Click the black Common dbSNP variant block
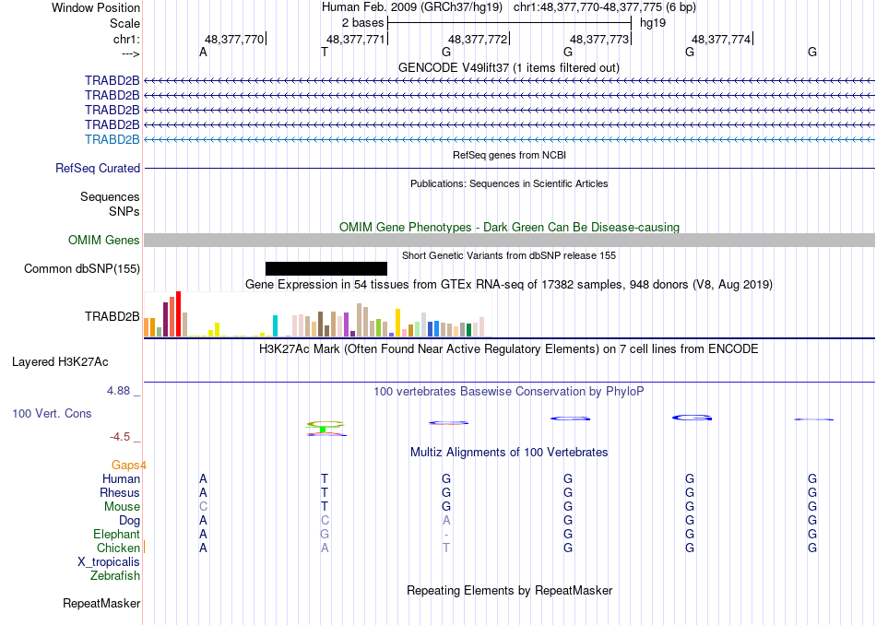876x625 pixels. pyautogui.click(x=326, y=268)
